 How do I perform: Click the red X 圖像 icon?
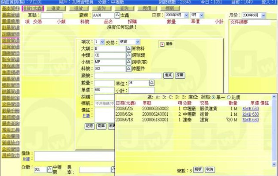coord(162,44)
